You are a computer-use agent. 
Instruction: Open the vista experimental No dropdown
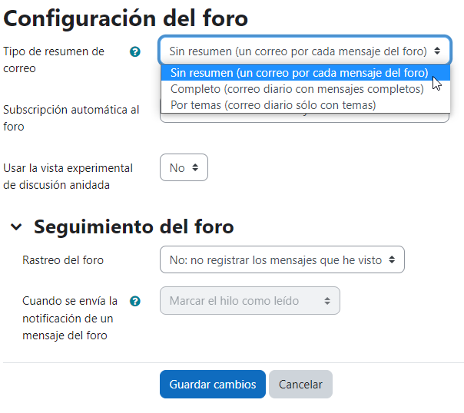point(184,167)
